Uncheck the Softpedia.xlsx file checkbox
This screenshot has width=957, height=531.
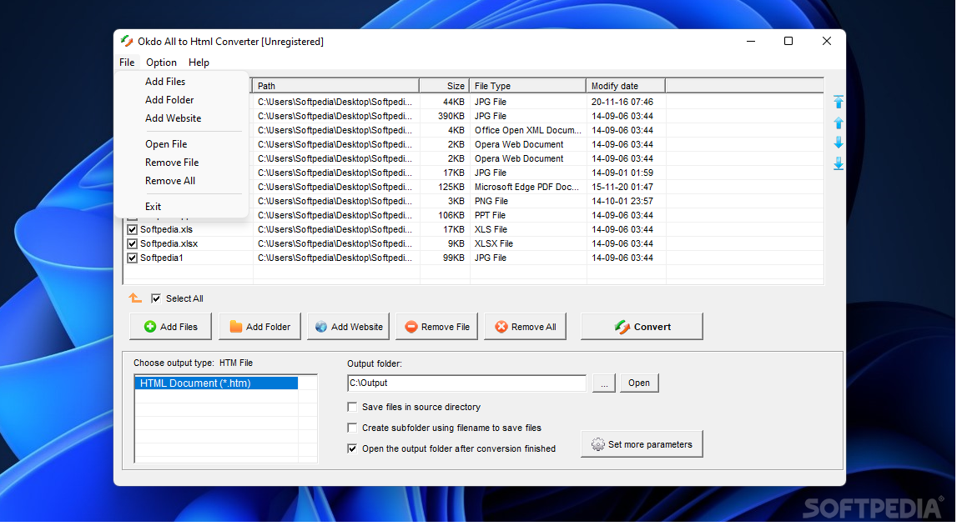point(133,244)
